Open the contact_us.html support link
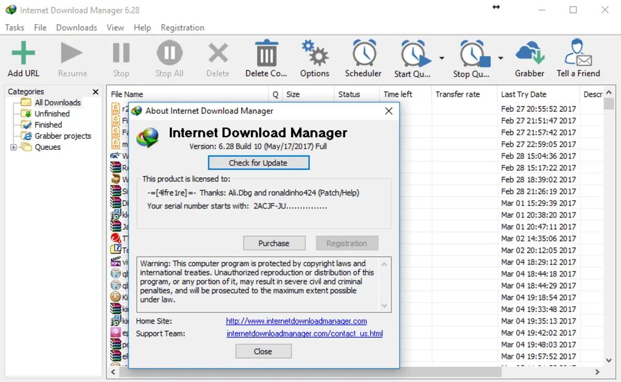This screenshot has width=621, height=382. pyautogui.click(x=304, y=334)
